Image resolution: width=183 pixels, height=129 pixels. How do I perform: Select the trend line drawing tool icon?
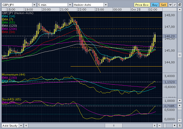point(175,5)
